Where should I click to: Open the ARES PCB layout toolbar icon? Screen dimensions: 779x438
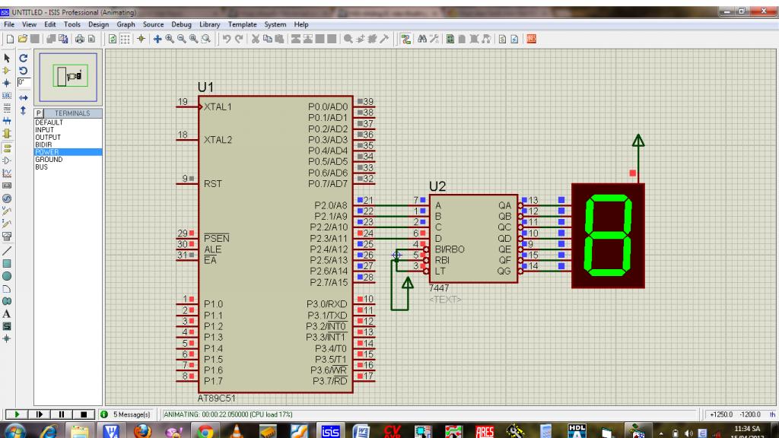click(x=531, y=38)
